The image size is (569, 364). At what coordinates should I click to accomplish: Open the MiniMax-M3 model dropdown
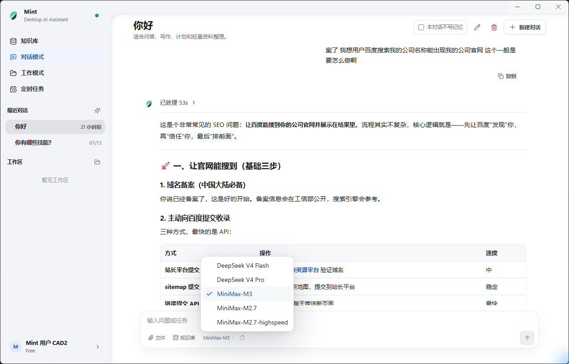tap(219, 338)
